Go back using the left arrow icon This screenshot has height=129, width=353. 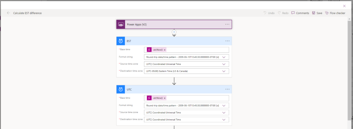[x=9, y=13]
